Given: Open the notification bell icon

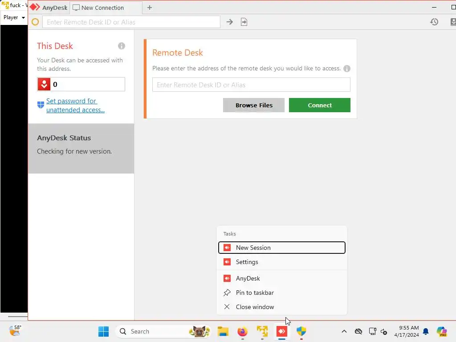Looking at the screenshot, I should pyautogui.click(x=426, y=331).
